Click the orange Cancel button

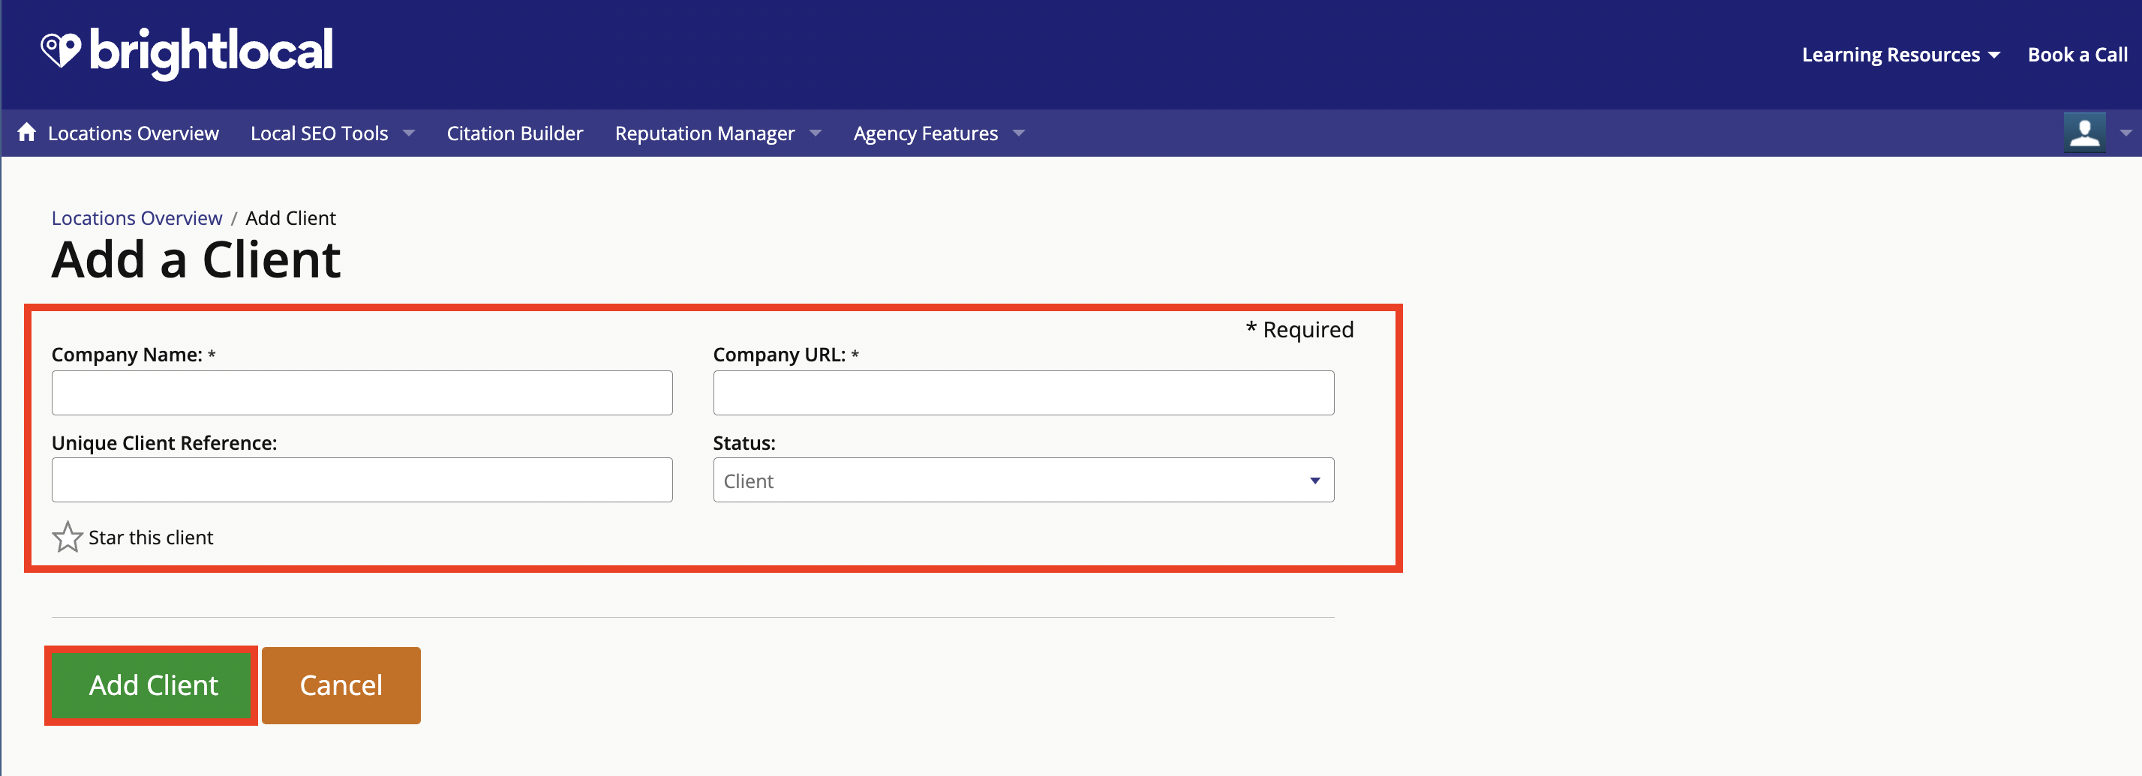tap(341, 685)
